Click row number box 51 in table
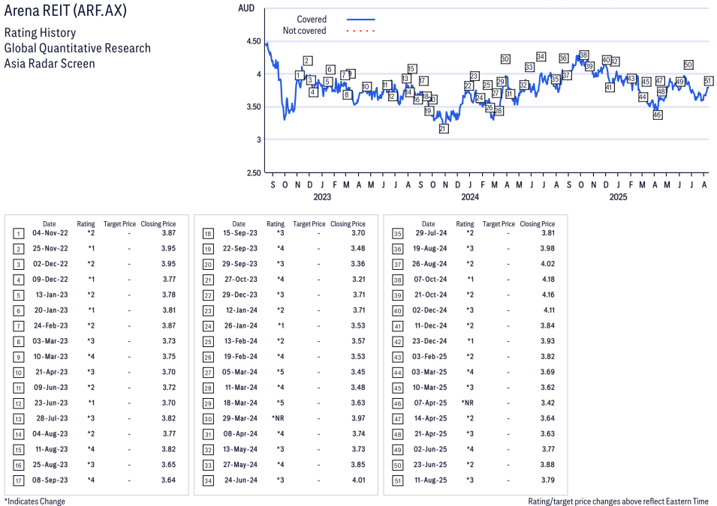Image resolution: width=717 pixels, height=506 pixels. 397,481
